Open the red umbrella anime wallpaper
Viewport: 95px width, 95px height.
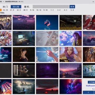tap(89, 22)
